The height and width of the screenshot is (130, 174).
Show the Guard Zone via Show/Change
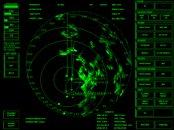[145, 84]
